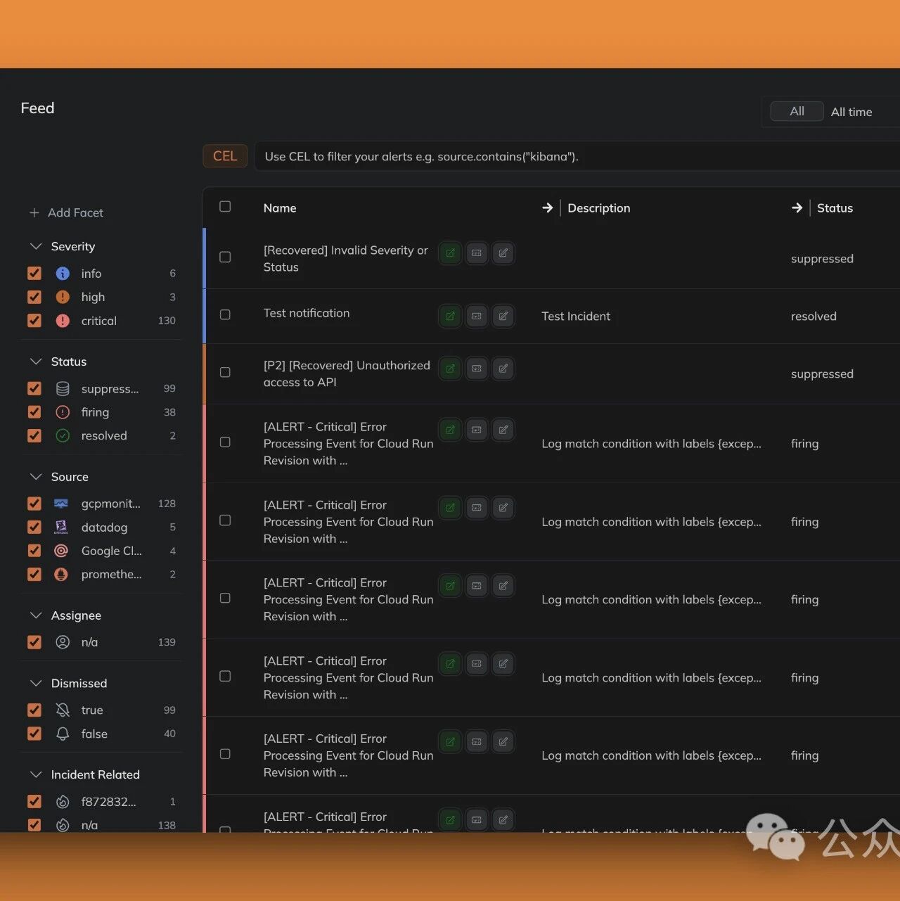Open the All time range selector
Screen dimensions: 900x901
(851, 112)
